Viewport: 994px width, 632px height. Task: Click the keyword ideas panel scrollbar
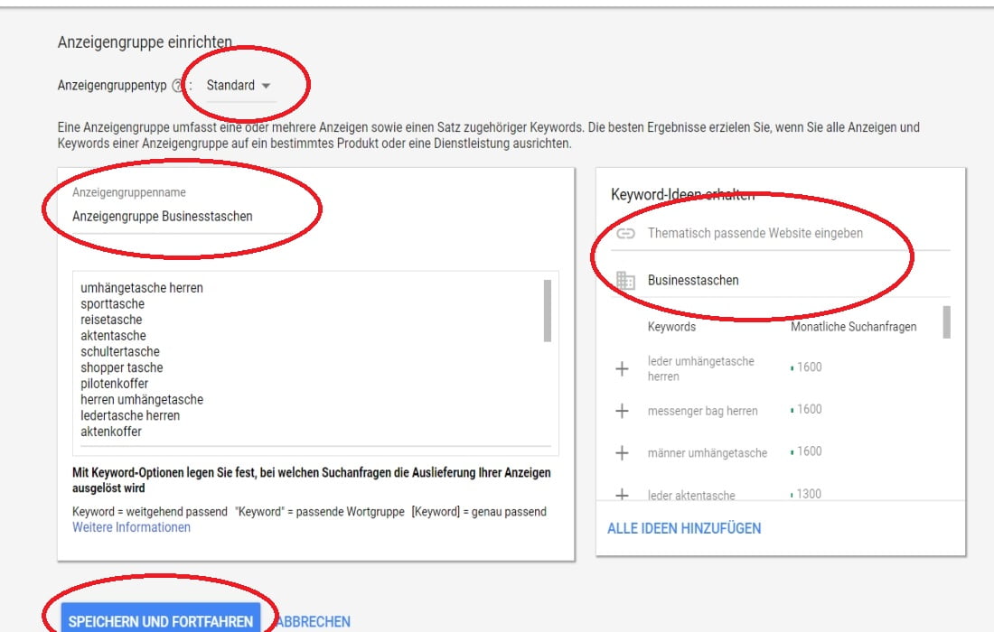pos(946,322)
